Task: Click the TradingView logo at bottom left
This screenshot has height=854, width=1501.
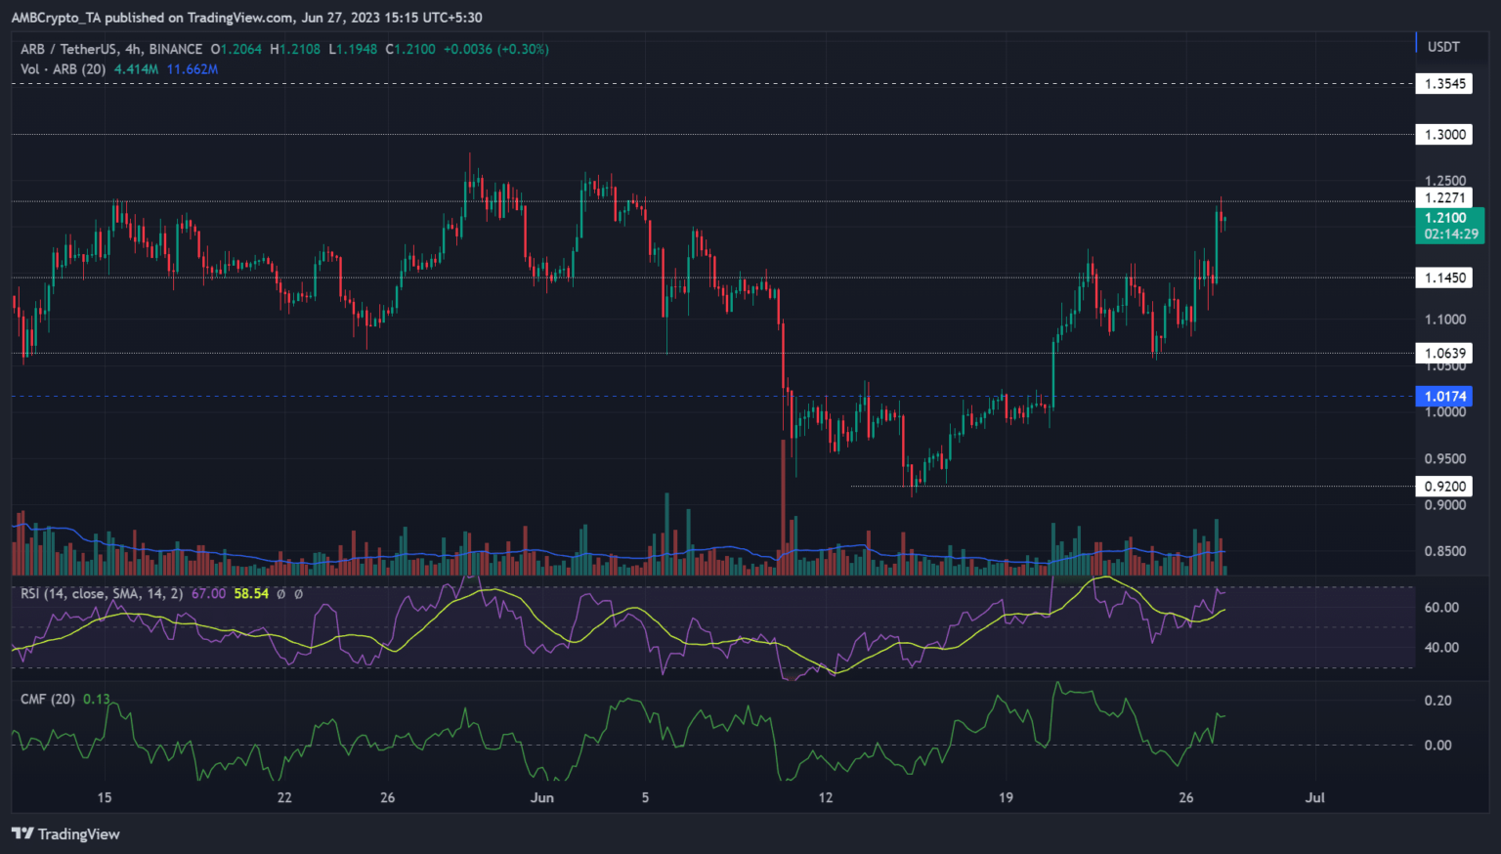Action: click(65, 833)
